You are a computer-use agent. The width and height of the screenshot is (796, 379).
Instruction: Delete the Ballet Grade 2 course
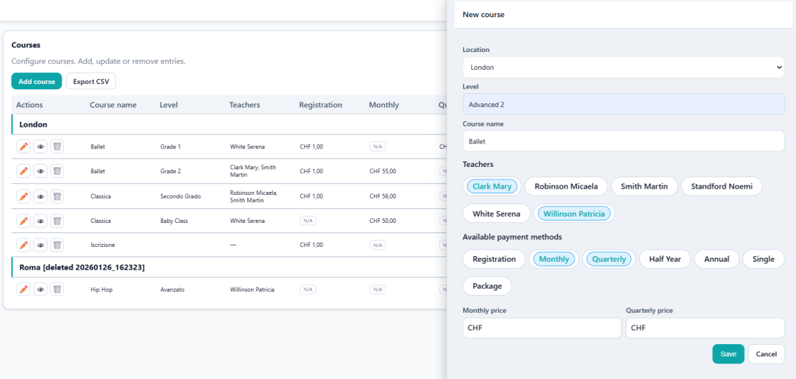[x=57, y=171]
